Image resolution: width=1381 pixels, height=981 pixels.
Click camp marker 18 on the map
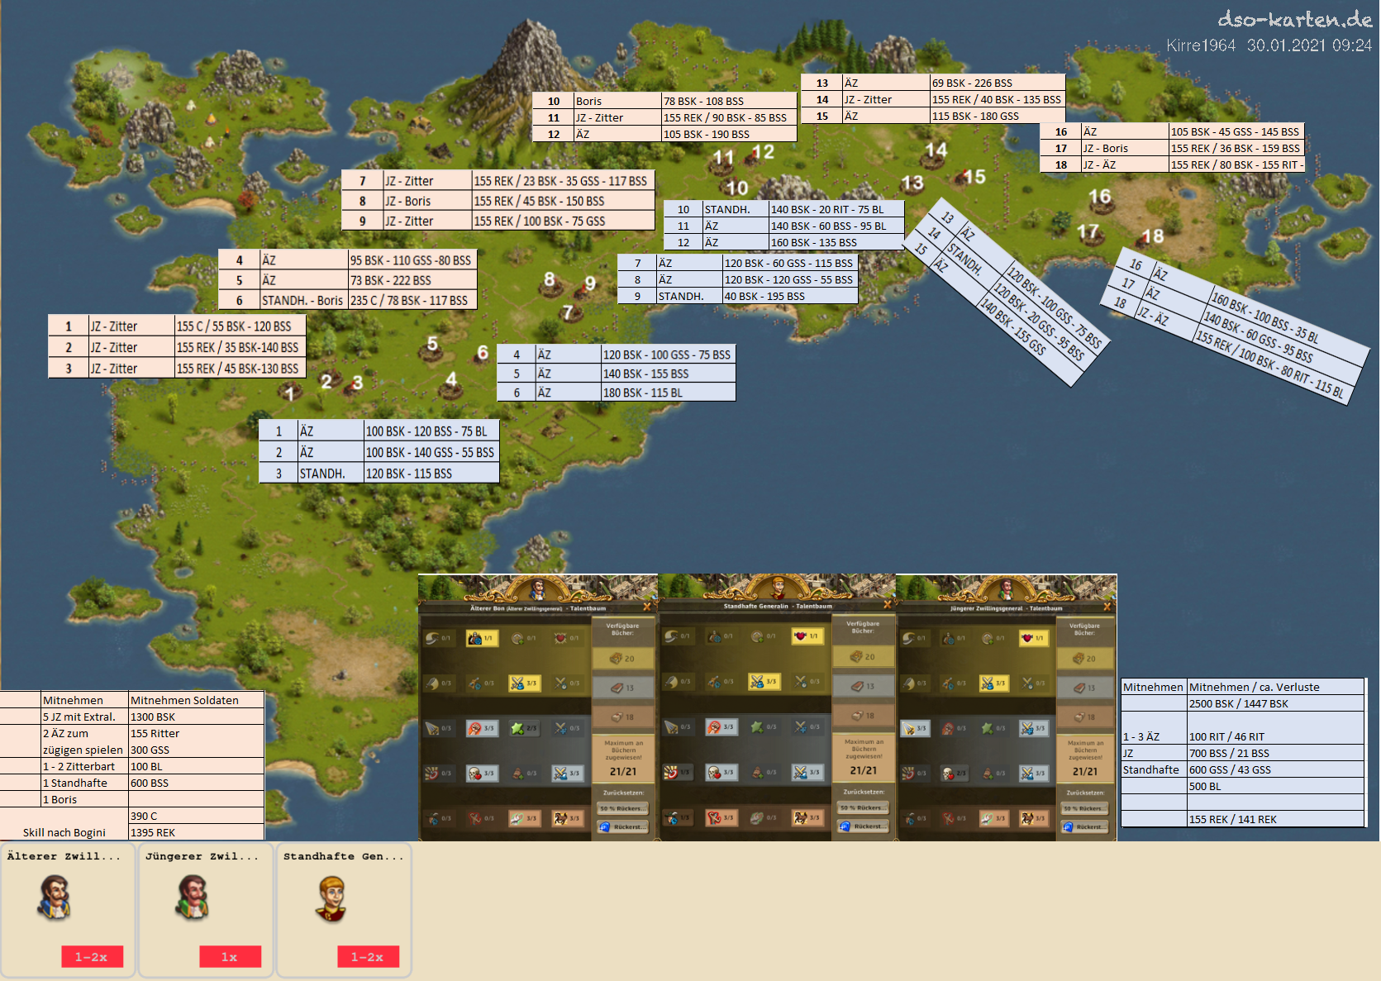(1152, 237)
